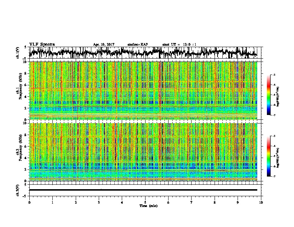Click the 'start UT = 12:0 :1' label
Viewport: 294px width, 227px height.
(179, 45)
